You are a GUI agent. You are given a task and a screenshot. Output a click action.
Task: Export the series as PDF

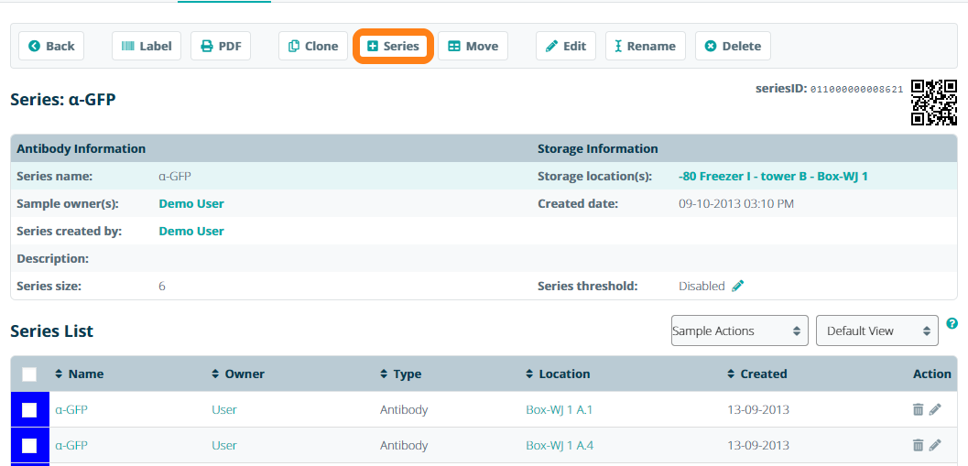(x=221, y=46)
